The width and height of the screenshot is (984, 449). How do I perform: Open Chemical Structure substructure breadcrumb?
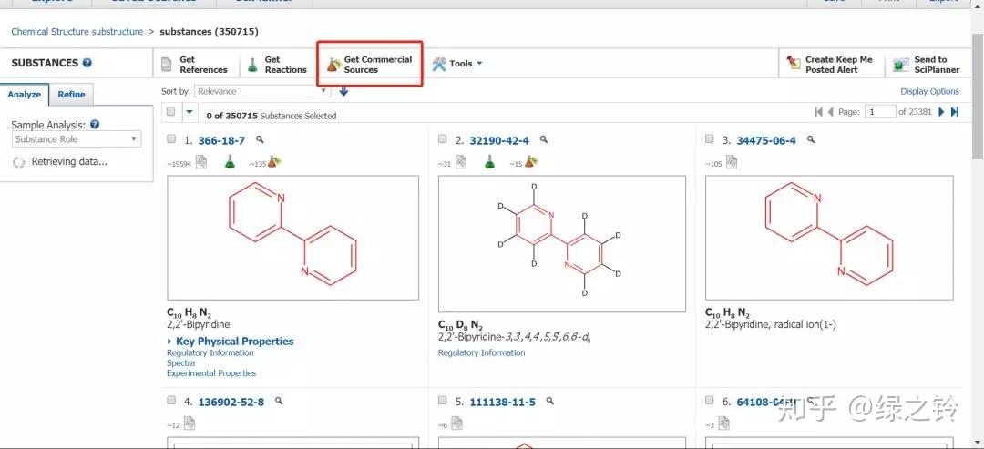(x=77, y=31)
